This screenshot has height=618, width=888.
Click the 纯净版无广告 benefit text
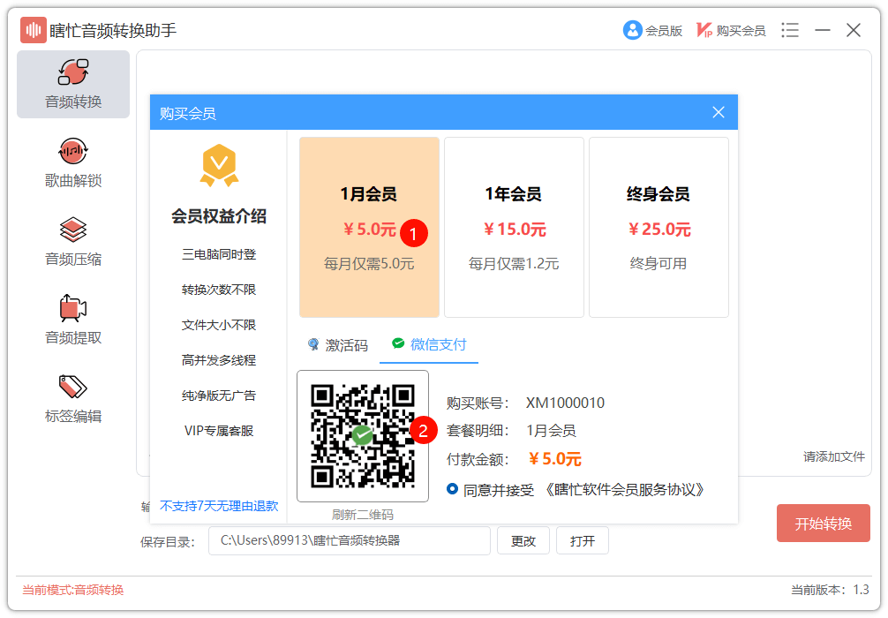219,396
